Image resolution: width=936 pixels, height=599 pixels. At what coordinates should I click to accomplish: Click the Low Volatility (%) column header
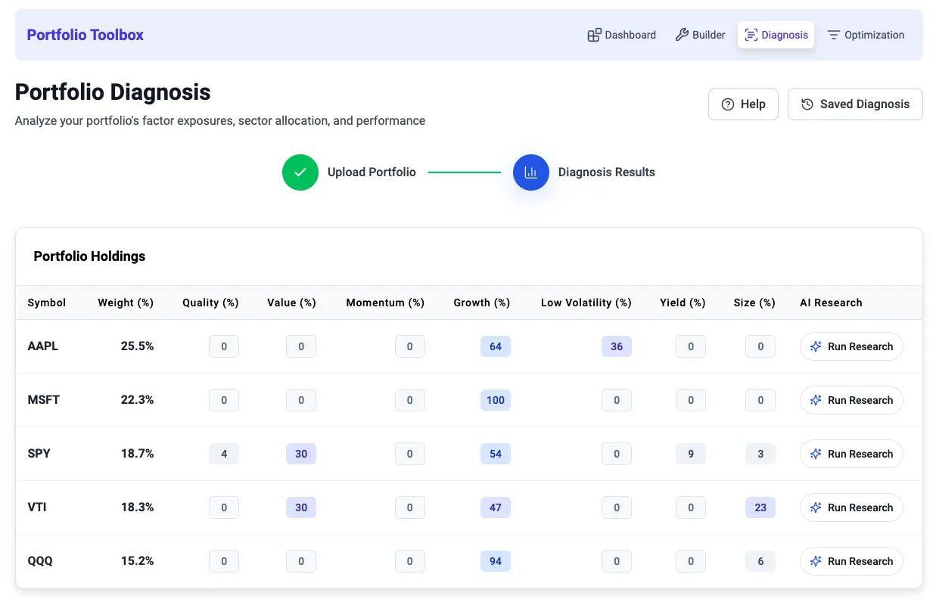coord(586,303)
